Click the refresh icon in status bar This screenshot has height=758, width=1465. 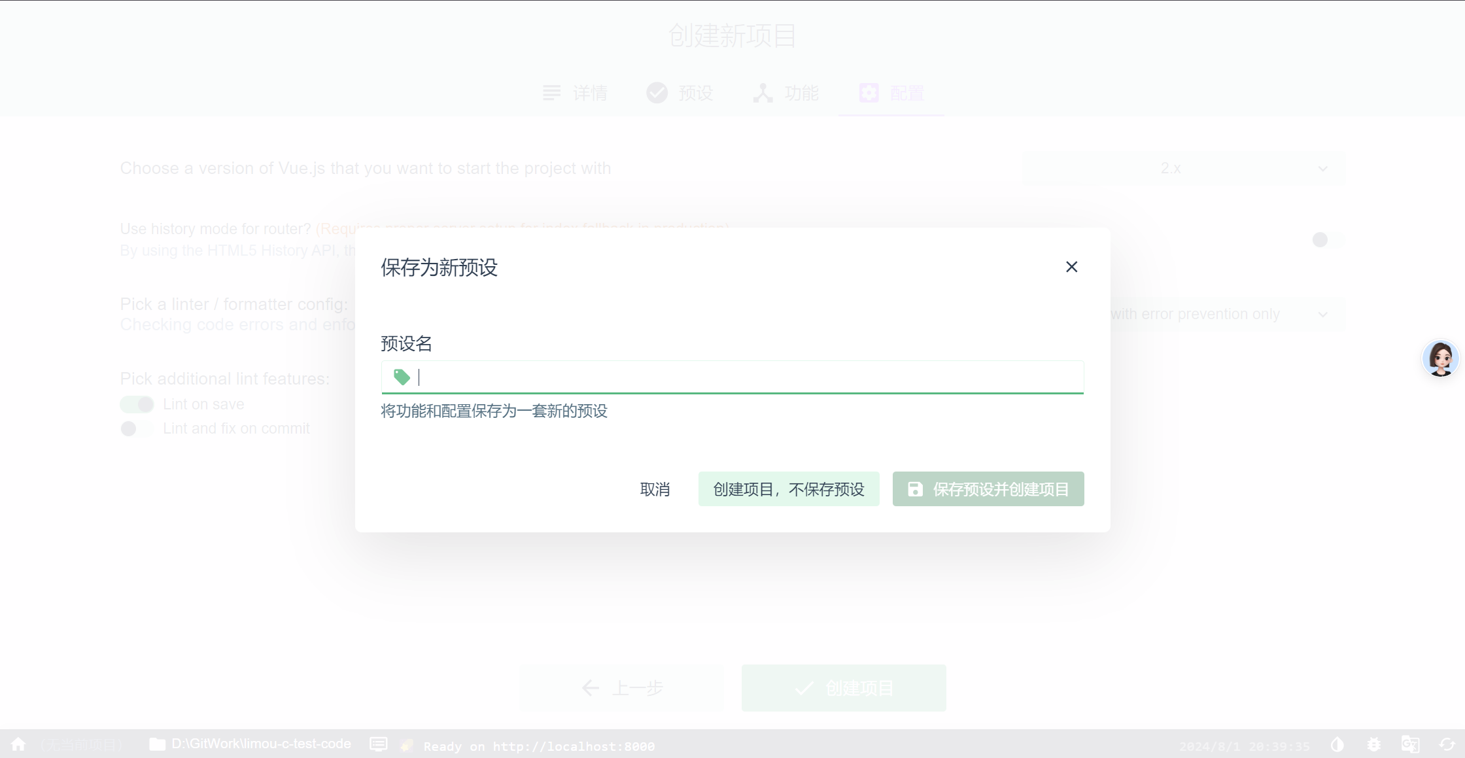1447,744
